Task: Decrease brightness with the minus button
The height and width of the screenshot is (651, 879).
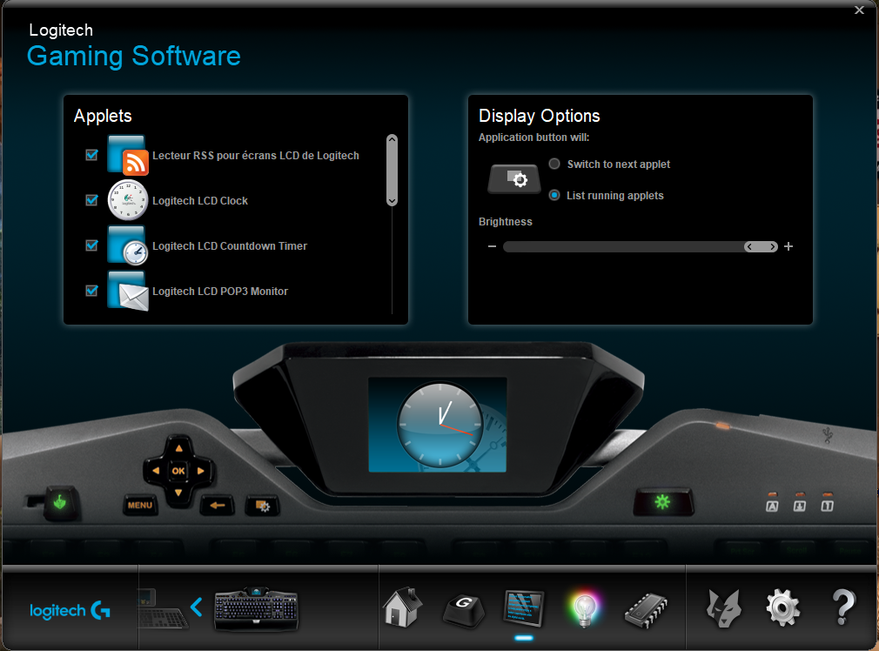Action: [493, 246]
